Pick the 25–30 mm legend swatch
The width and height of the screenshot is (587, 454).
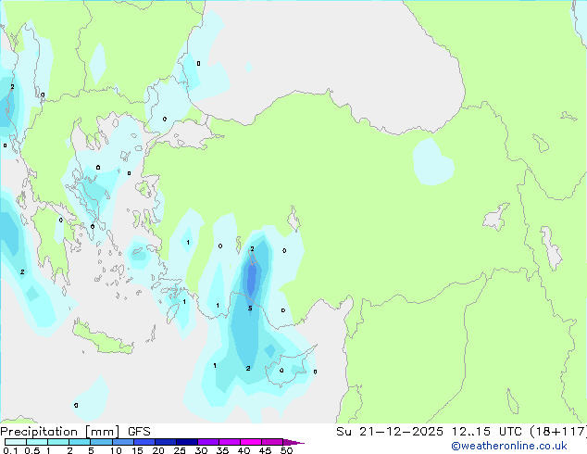pyautogui.click(x=187, y=442)
